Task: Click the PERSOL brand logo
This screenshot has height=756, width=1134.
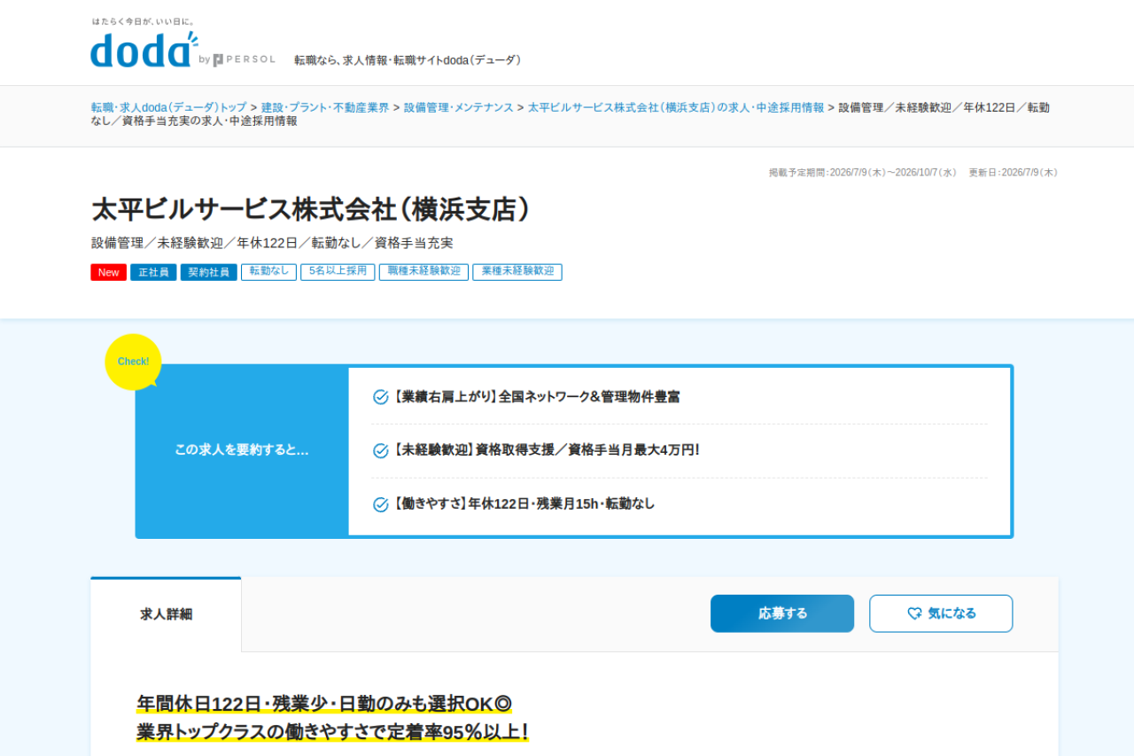Action: 244,59
